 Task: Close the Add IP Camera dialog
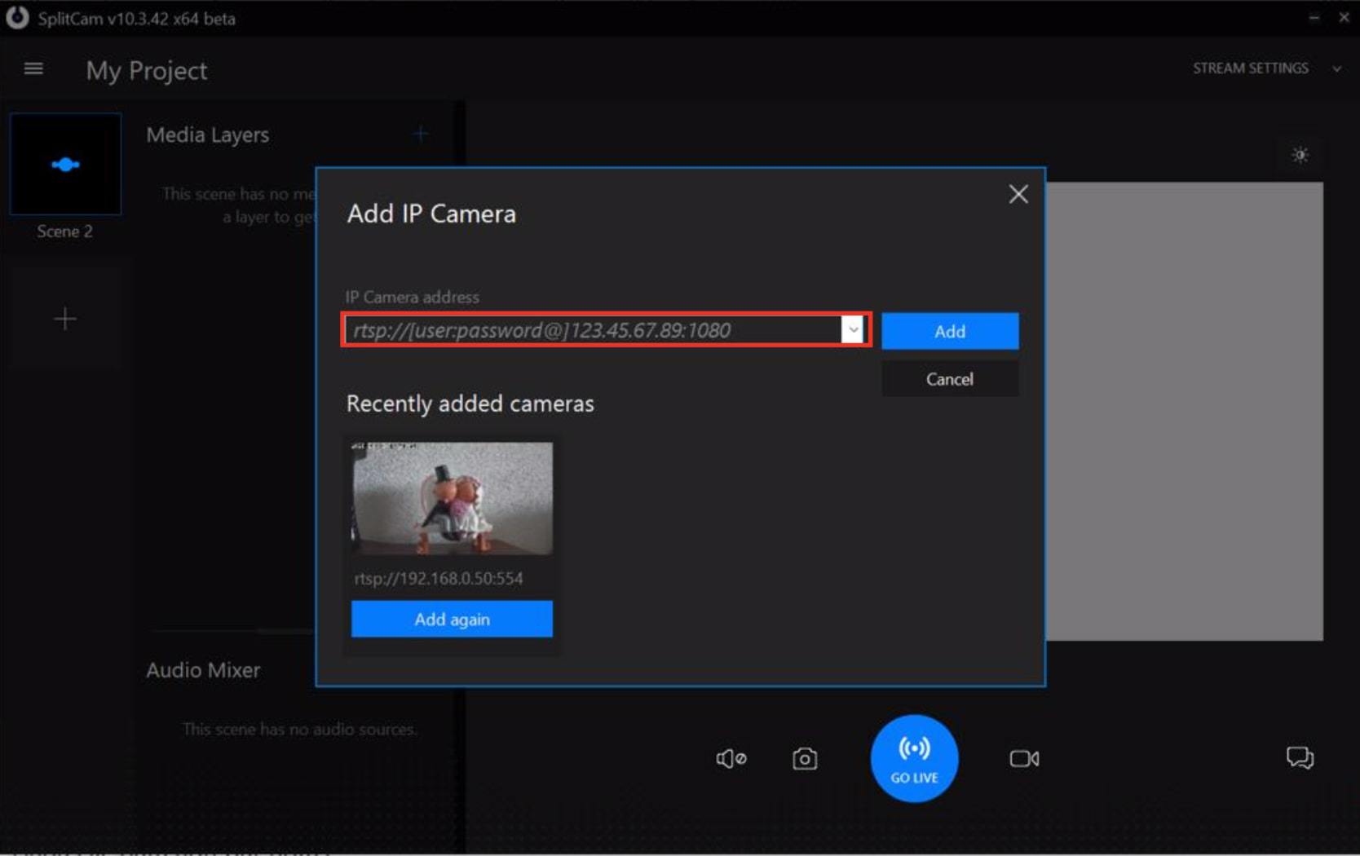[x=1018, y=194]
